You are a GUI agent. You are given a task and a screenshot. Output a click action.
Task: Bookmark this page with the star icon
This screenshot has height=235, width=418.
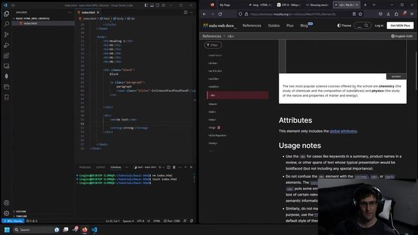(361, 14)
